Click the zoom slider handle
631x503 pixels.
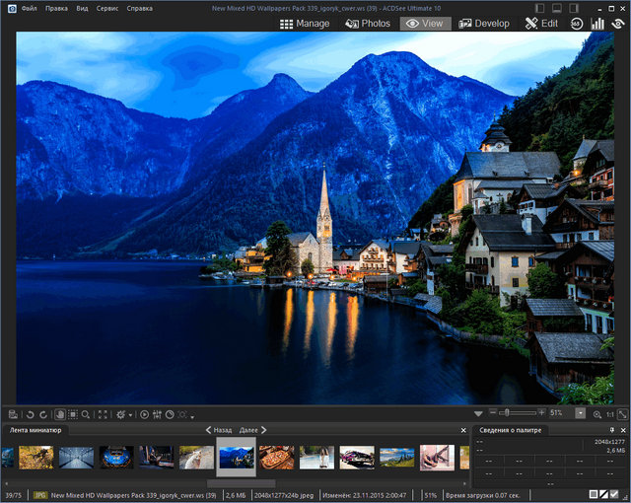pos(506,412)
